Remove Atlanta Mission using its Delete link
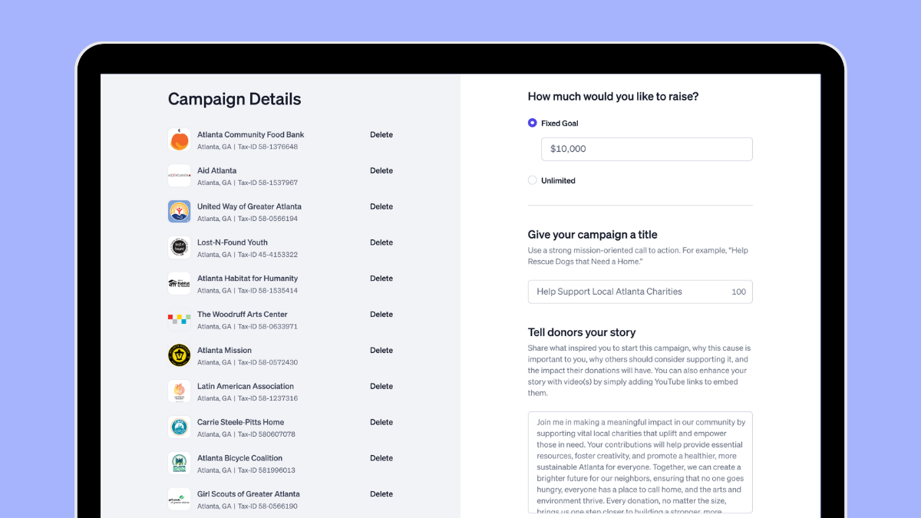This screenshot has height=518, width=921. pyautogui.click(x=381, y=350)
